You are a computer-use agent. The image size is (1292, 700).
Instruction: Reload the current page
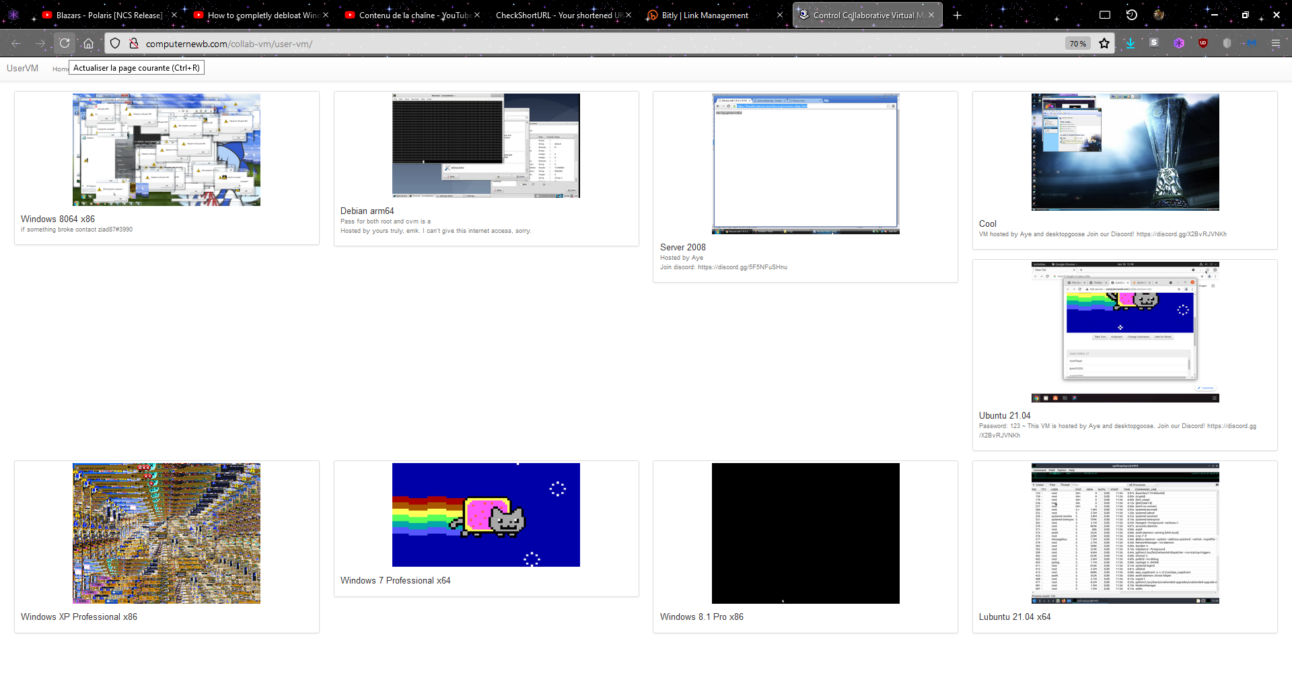point(65,44)
